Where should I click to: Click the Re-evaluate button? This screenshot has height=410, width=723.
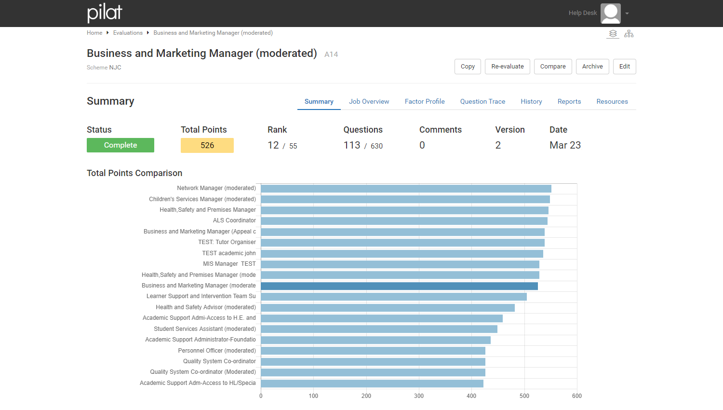click(508, 67)
